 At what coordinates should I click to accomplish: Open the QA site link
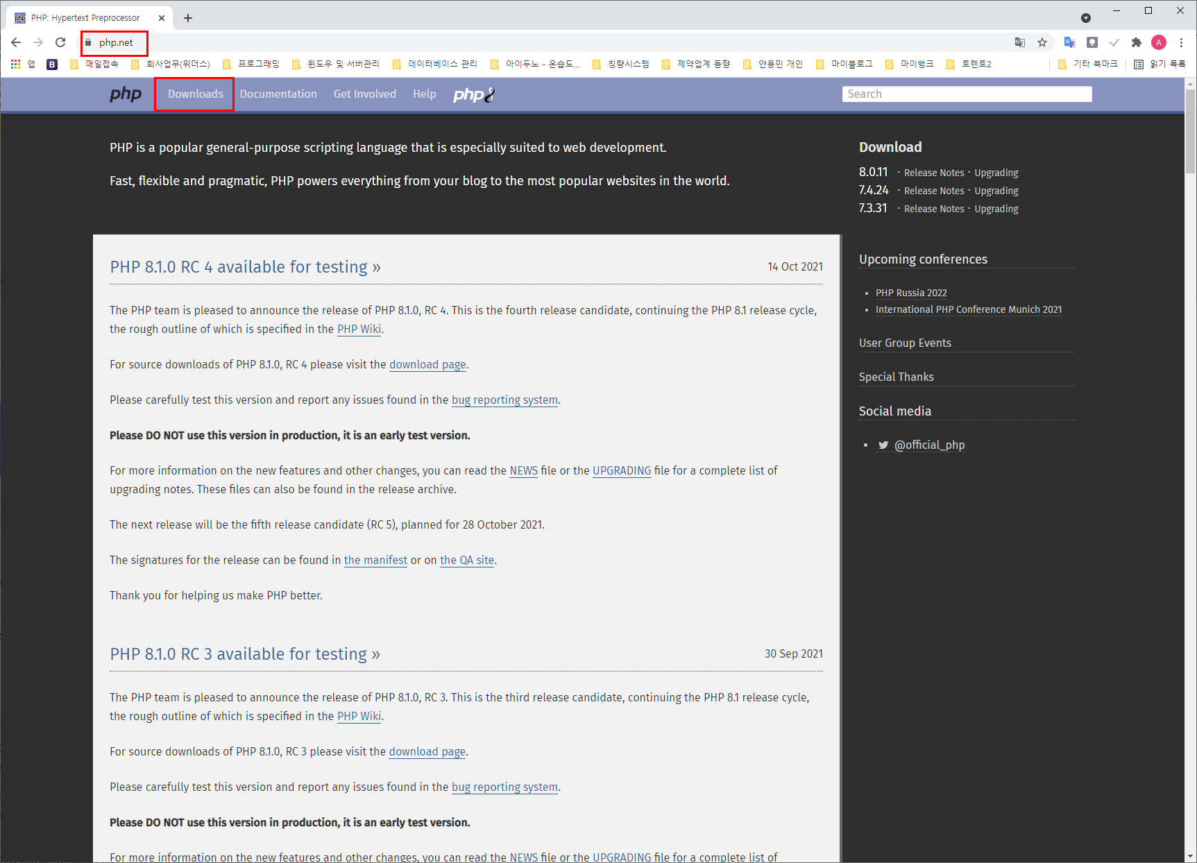(467, 561)
